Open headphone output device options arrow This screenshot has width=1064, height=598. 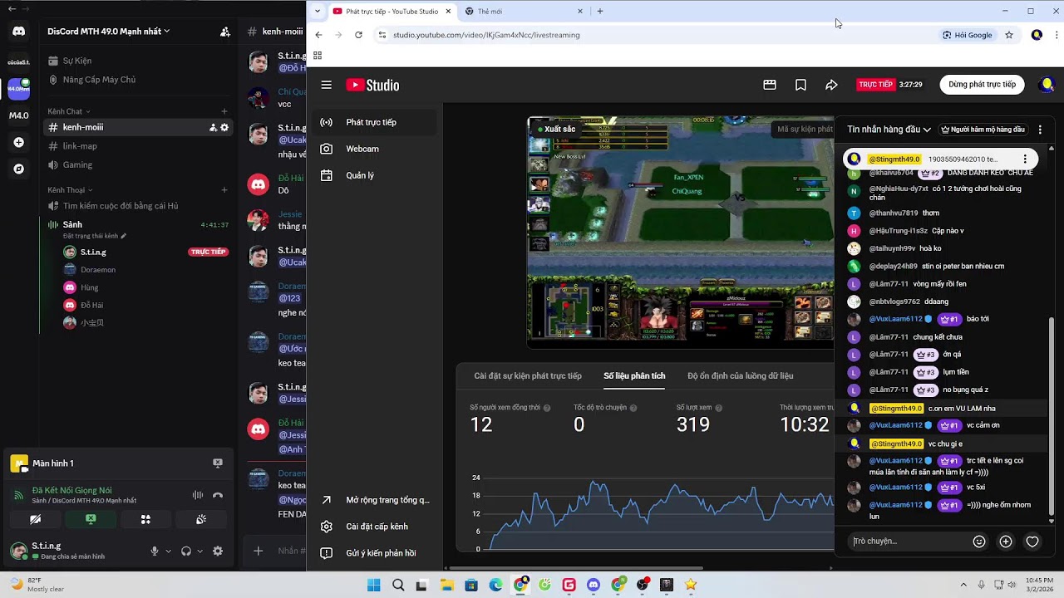tap(199, 551)
